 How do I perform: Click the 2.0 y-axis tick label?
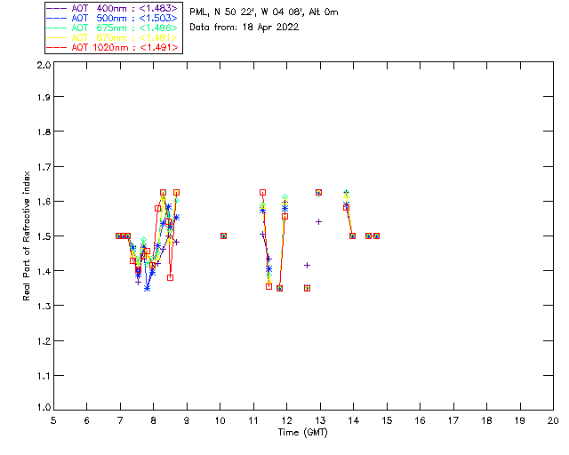coord(44,65)
